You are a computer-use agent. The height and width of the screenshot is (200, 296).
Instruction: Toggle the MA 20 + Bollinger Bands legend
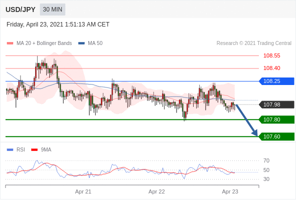pos(39,43)
